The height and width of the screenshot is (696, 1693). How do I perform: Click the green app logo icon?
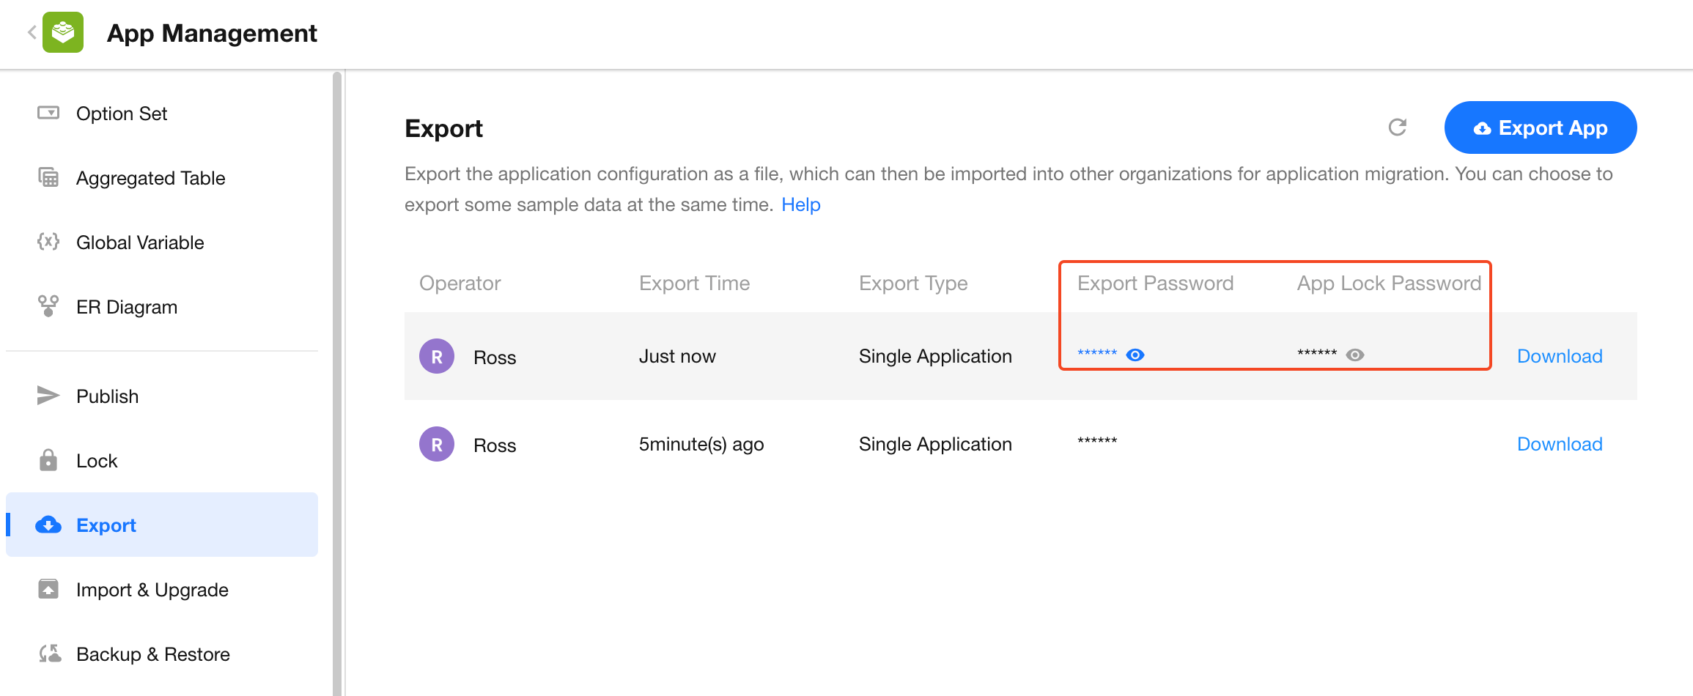click(x=63, y=32)
